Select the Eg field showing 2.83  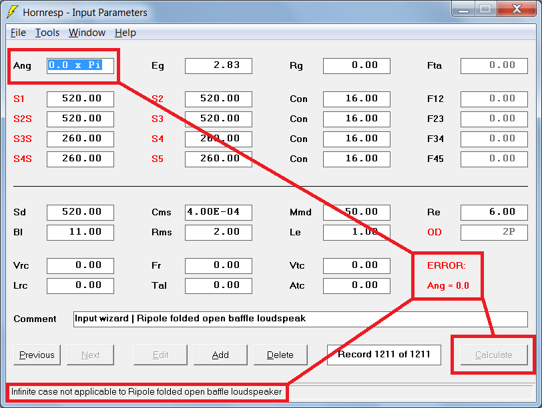(x=218, y=65)
